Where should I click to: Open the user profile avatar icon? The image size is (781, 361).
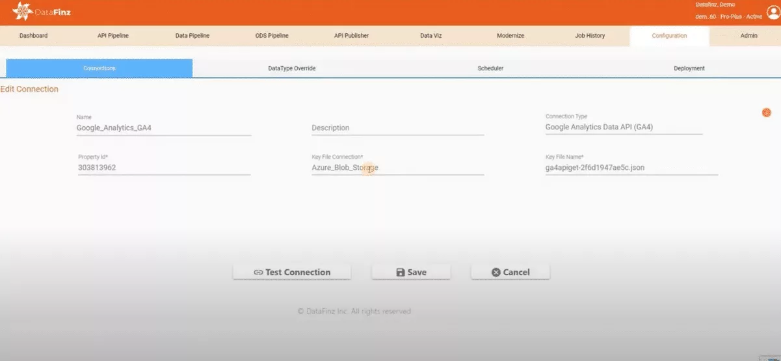pyautogui.click(x=773, y=12)
